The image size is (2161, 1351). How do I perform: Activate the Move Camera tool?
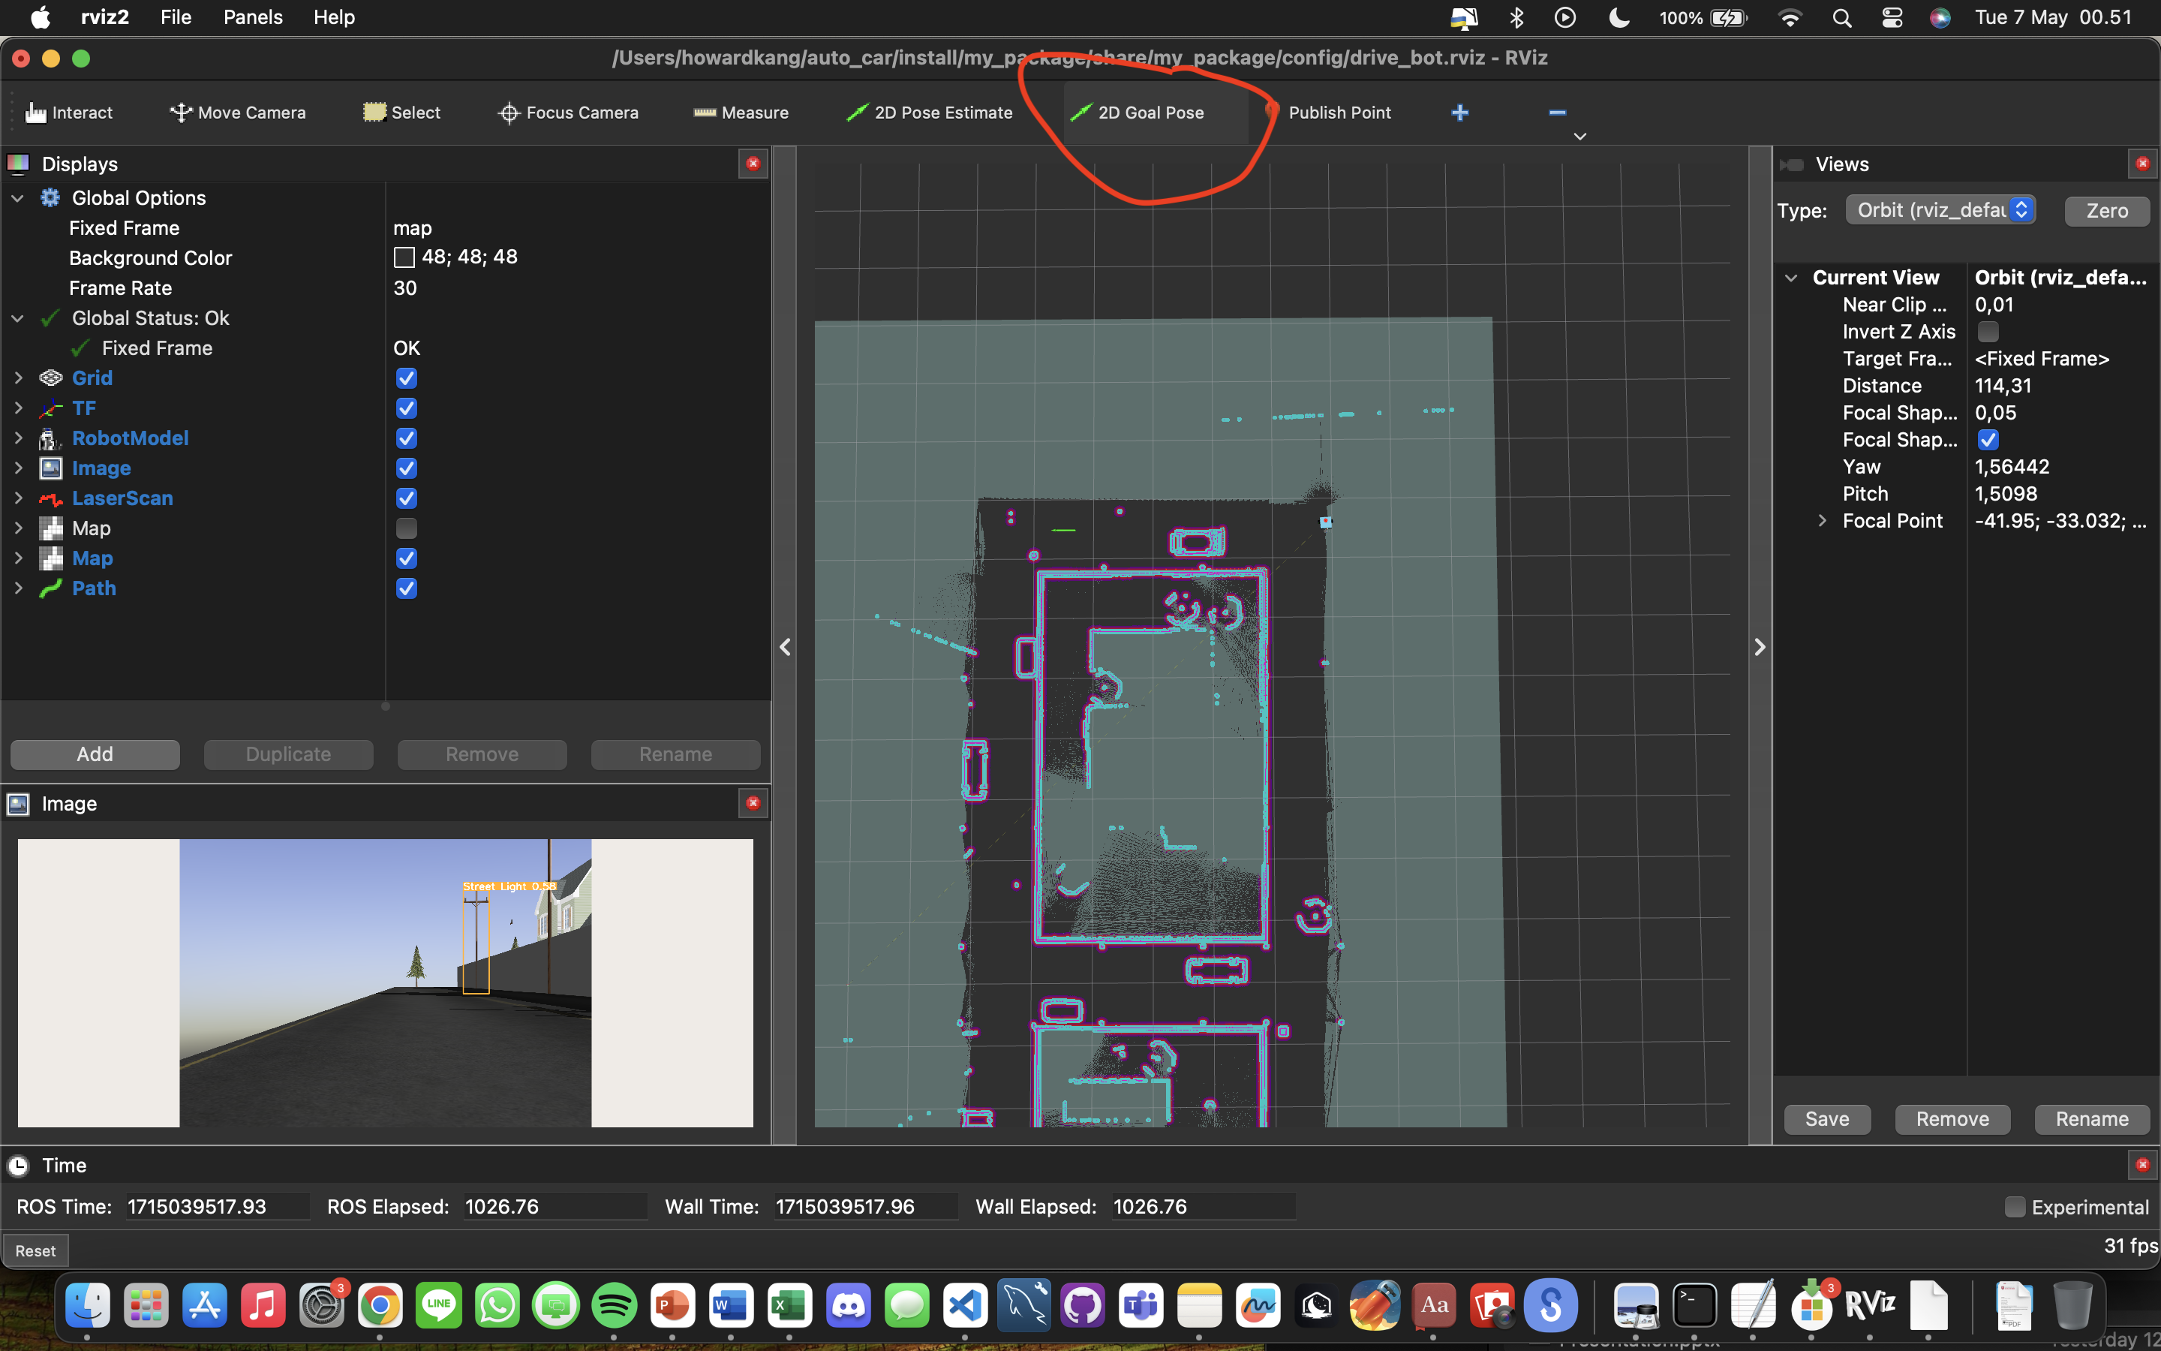(x=238, y=113)
